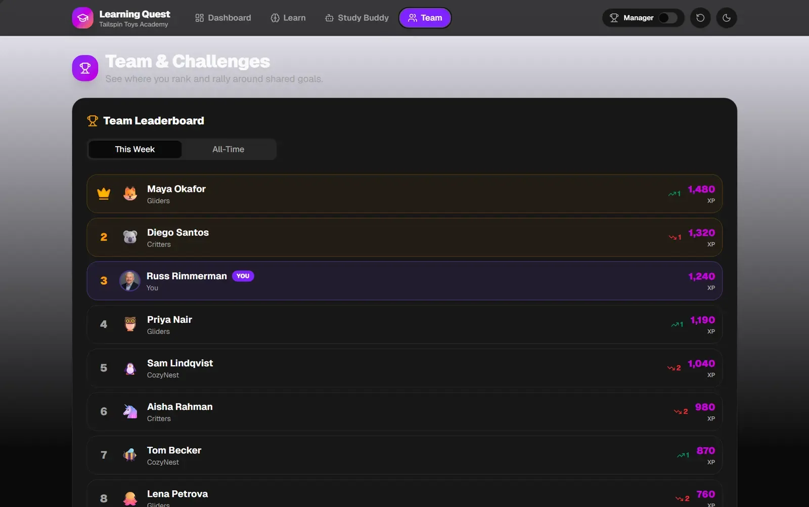Image resolution: width=809 pixels, height=507 pixels.
Task: Switch leaderboard to All-Time
Action: (x=228, y=149)
